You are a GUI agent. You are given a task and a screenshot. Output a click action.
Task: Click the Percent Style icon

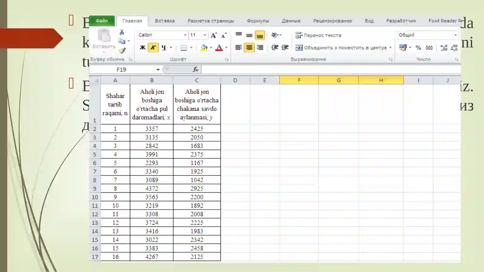[x=418, y=48]
